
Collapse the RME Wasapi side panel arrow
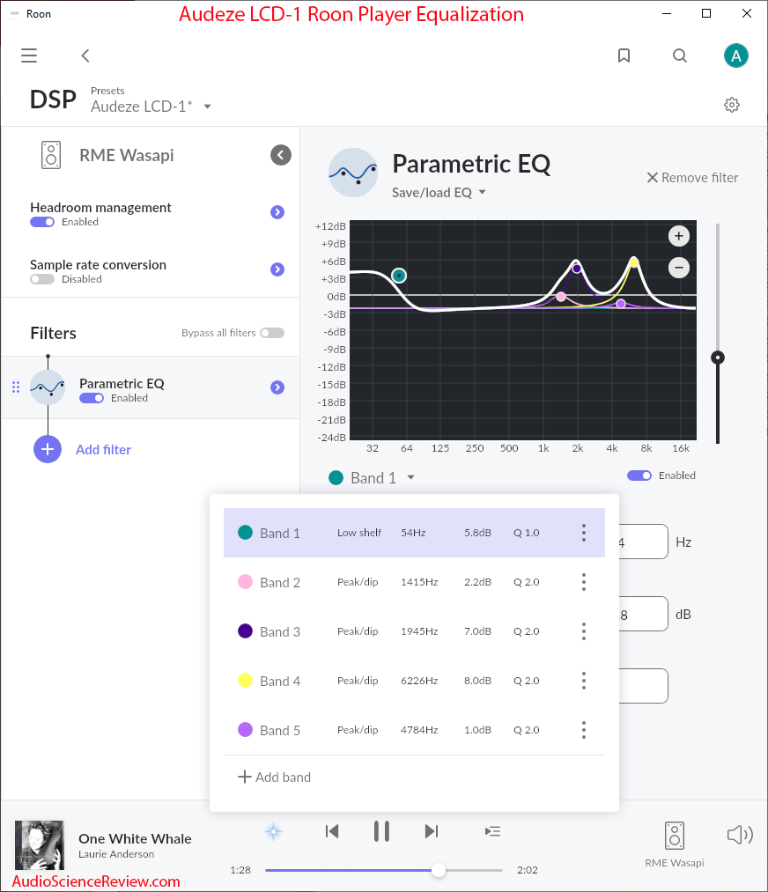(280, 155)
